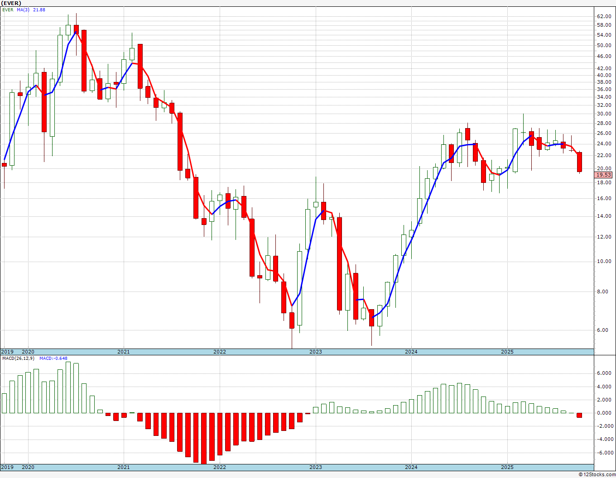The height and width of the screenshot is (478, 616).
Task: Click the 10.00 price axis label
Action: (604, 261)
